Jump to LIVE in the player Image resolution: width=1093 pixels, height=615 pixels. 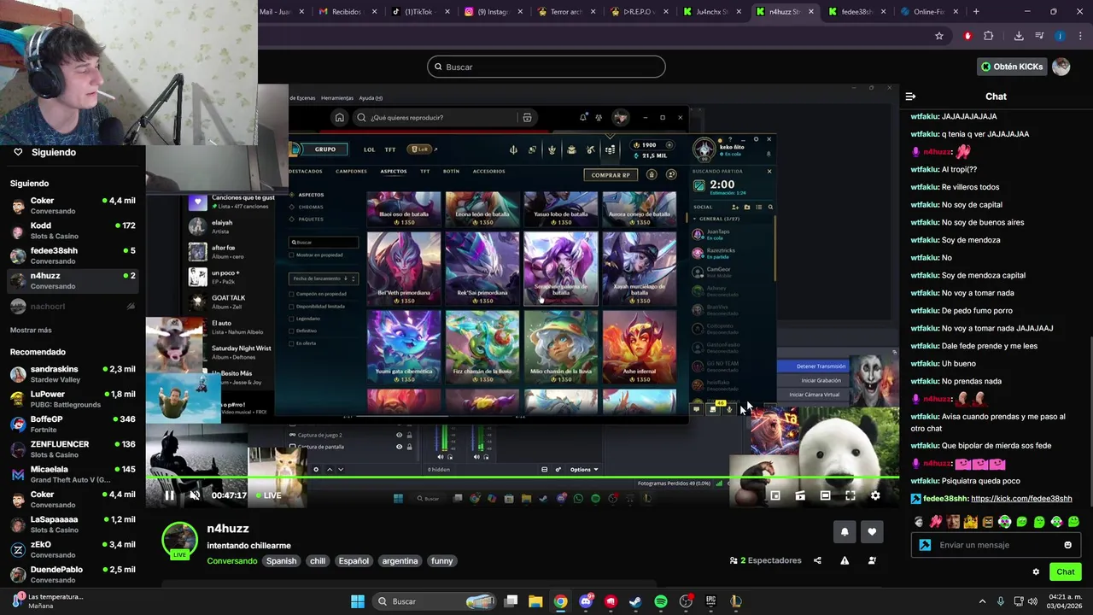coord(268,495)
